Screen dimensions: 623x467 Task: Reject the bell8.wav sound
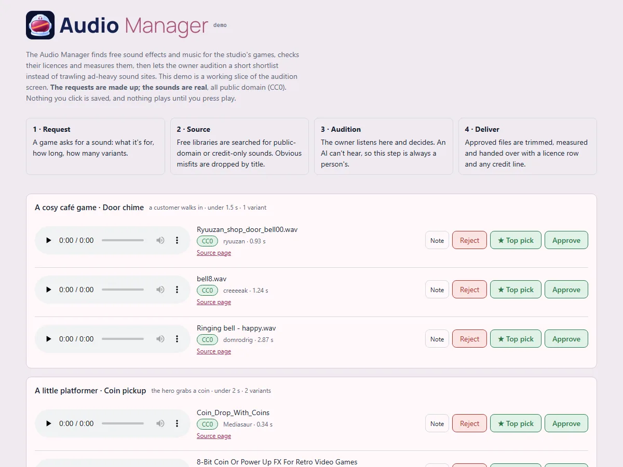(469, 290)
